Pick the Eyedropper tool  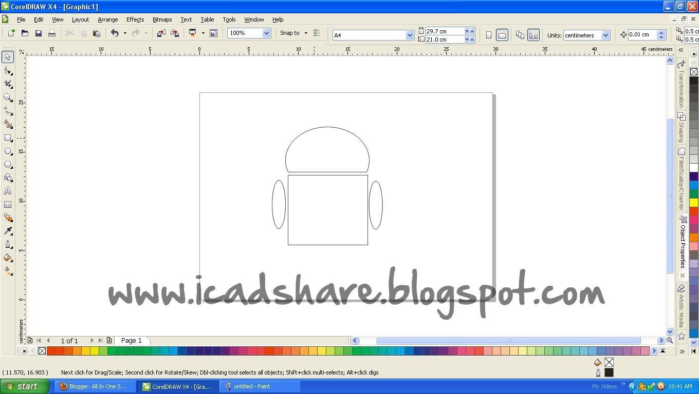(x=7, y=231)
